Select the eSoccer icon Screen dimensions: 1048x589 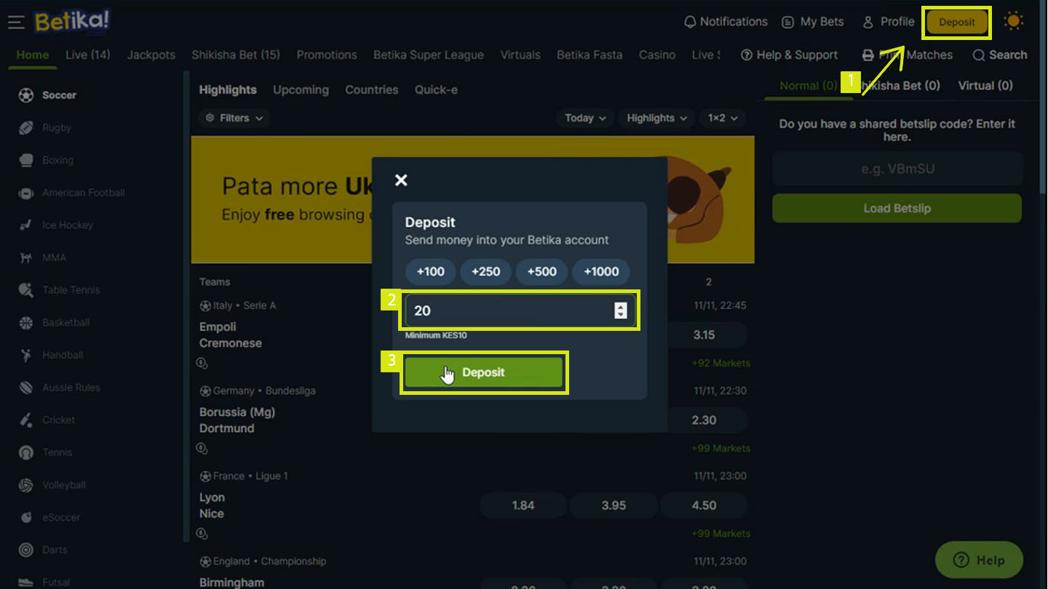tap(26, 518)
